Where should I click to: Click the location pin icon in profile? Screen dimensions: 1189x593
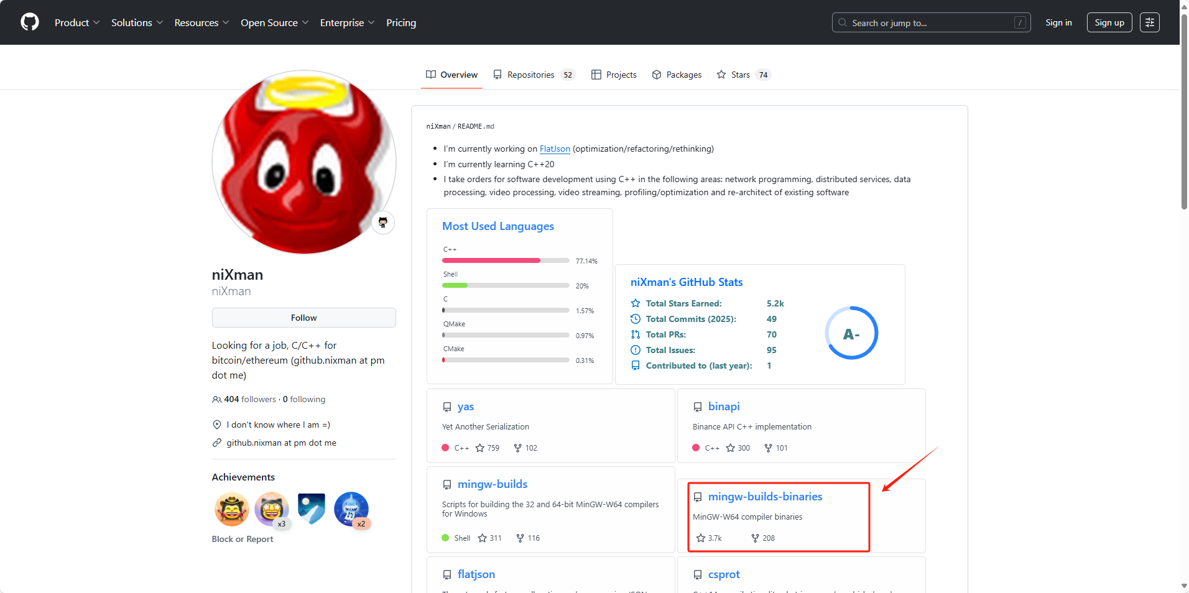tap(217, 425)
